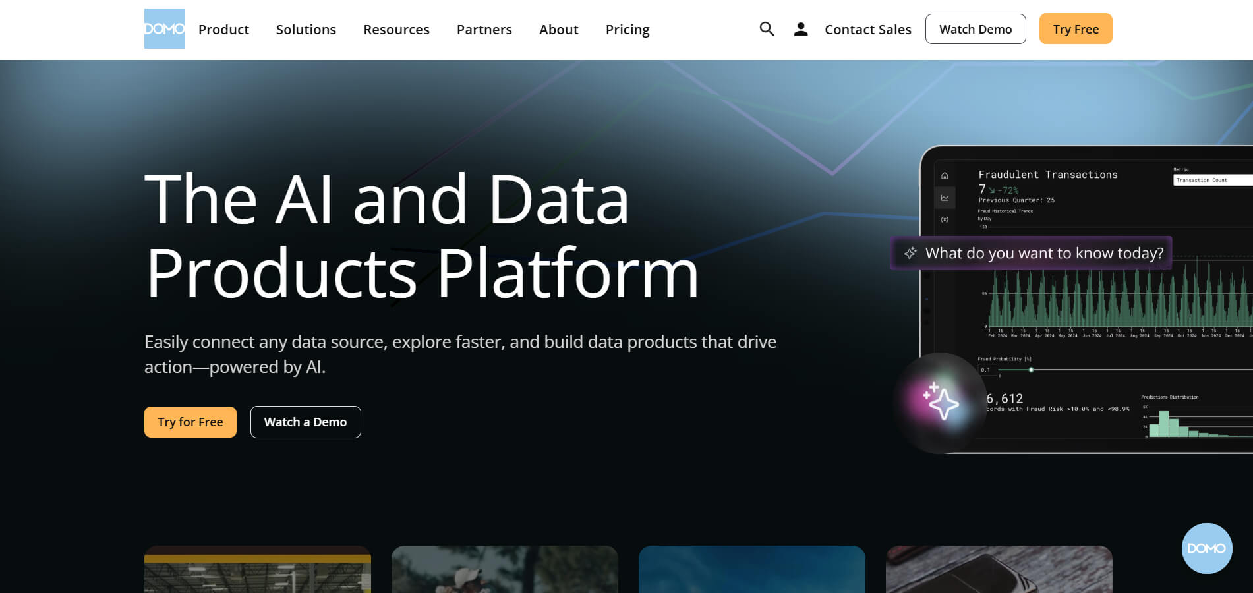Click the Contact Sales link
This screenshot has width=1253, height=593.
(x=867, y=30)
